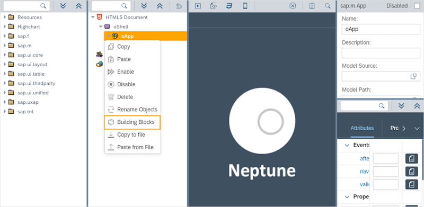Screen dimensions: 424x207
Task: Choose Copy from context menu
Action: click(x=133, y=47)
